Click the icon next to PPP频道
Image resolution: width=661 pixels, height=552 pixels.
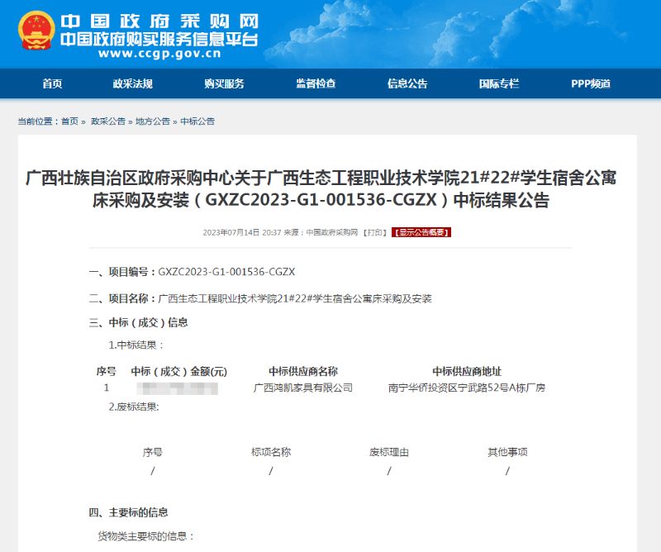pos(564,83)
